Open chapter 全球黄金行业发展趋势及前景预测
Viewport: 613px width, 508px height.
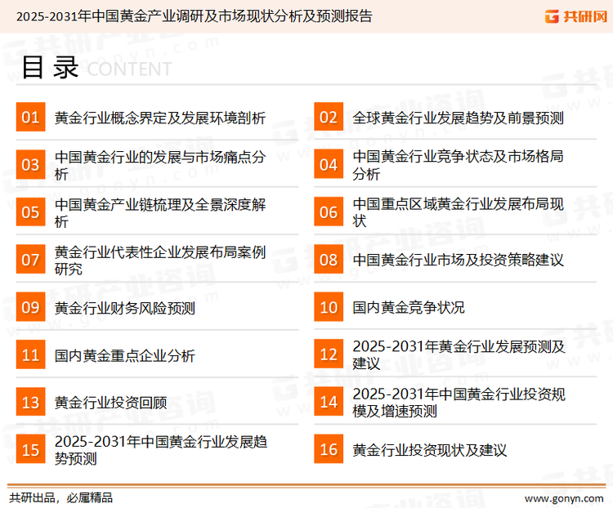[x=458, y=118]
